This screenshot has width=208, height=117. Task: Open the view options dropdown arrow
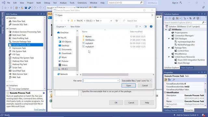pos(140,27)
